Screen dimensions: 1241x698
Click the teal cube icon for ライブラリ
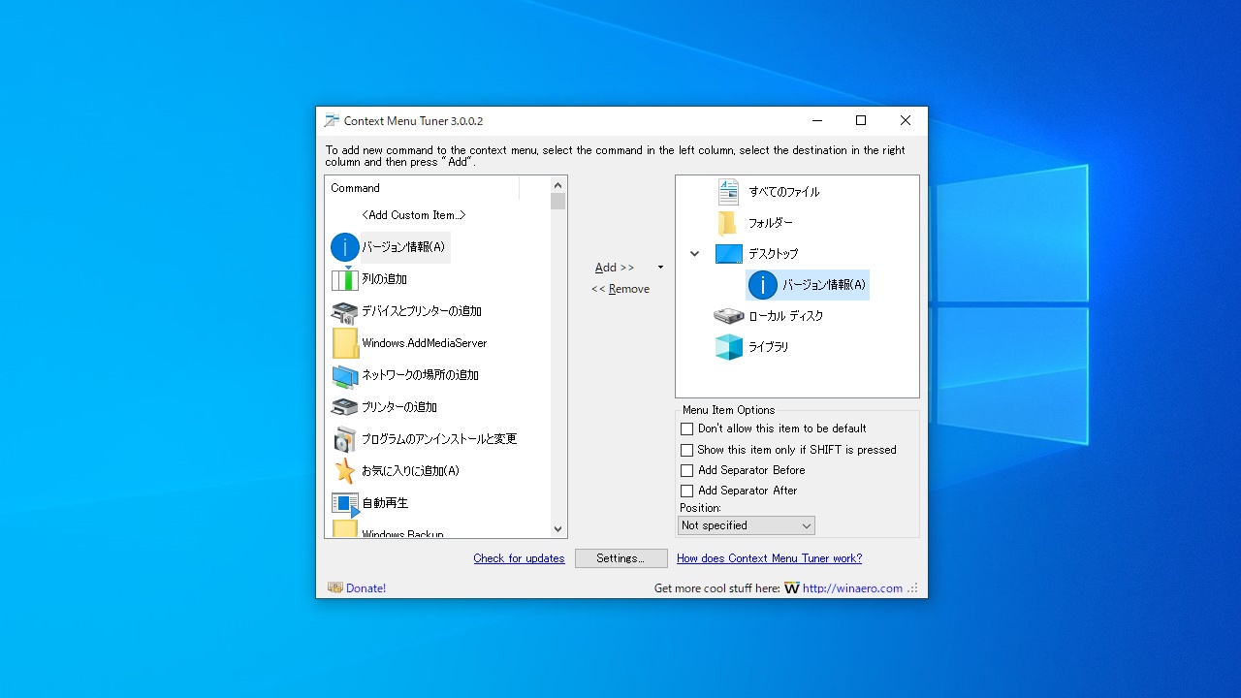click(x=729, y=347)
